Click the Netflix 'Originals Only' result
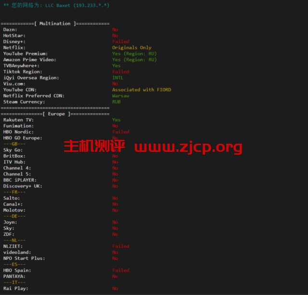The height and width of the screenshot is (295, 308). [131, 48]
